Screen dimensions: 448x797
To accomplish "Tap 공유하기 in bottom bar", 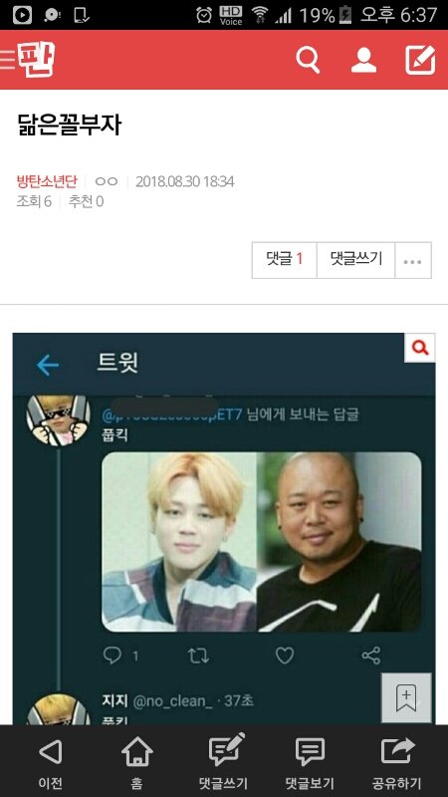I will pyautogui.click(x=397, y=761).
